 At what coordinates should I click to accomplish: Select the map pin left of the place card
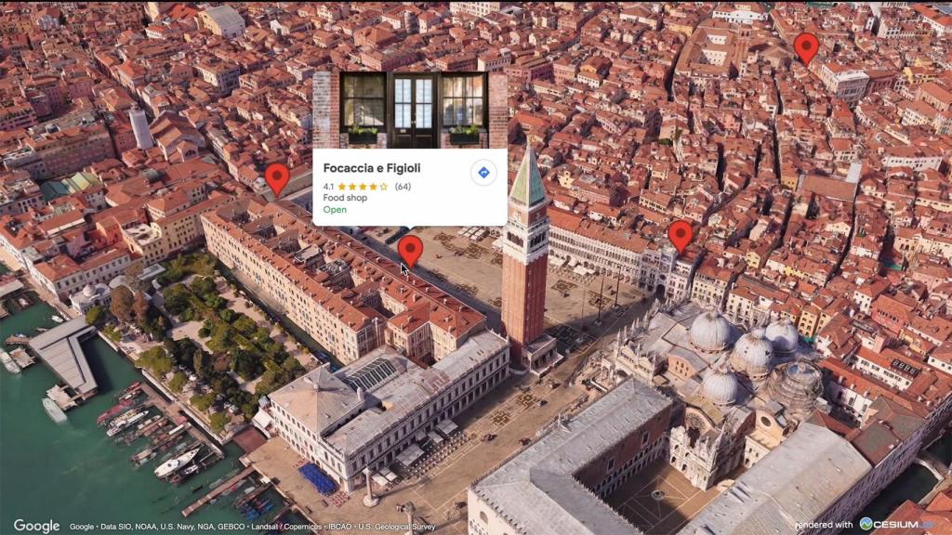pyautogui.click(x=277, y=179)
